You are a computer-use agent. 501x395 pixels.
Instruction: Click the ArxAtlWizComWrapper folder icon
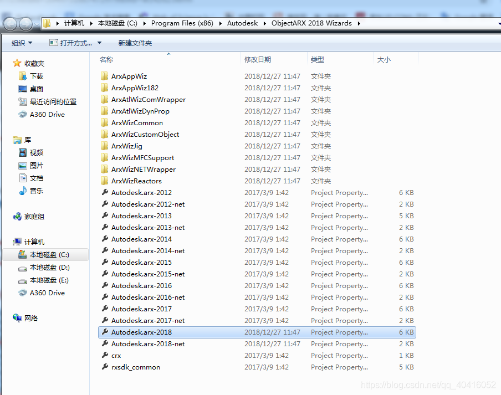pos(105,99)
